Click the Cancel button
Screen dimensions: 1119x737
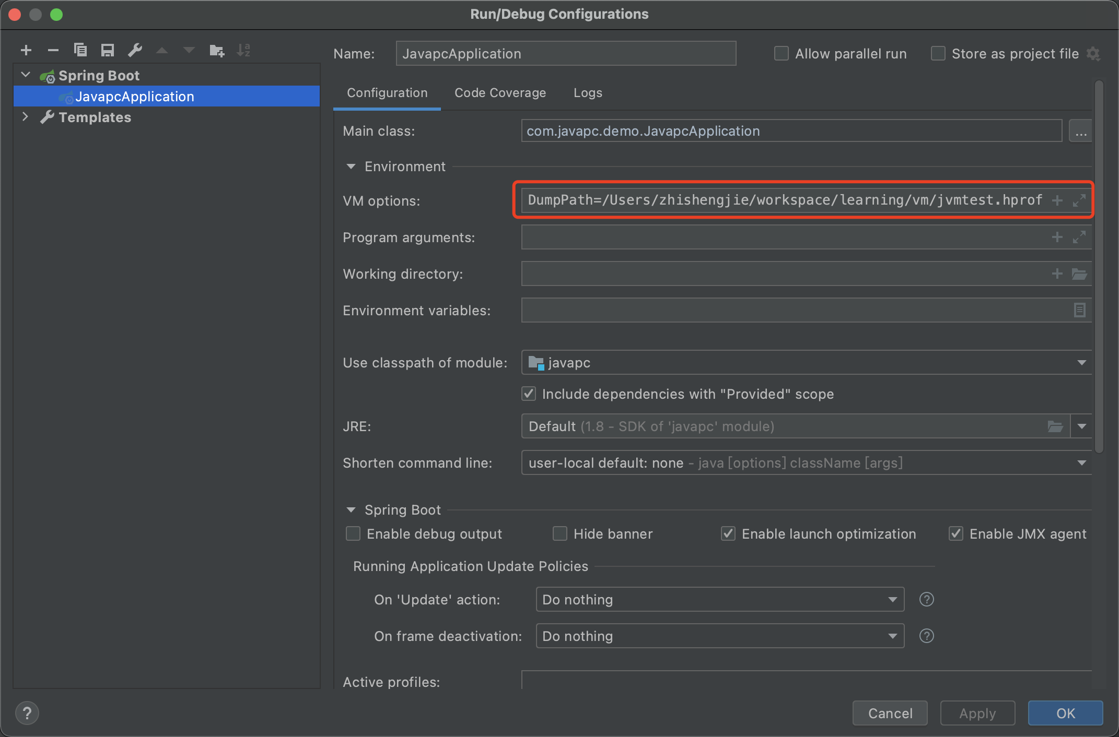pyautogui.click(x=890, y=713)
